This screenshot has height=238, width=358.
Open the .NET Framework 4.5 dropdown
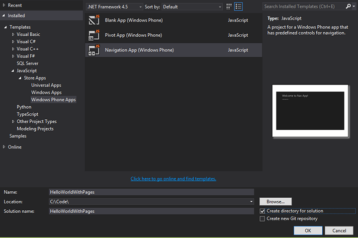click(115, 7)
